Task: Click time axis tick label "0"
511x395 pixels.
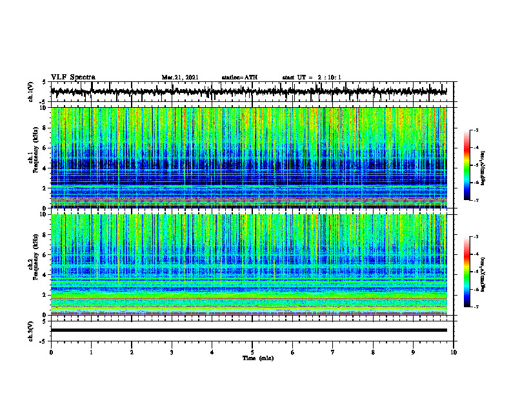Action: pyautogui.click(x=51, y=352)
